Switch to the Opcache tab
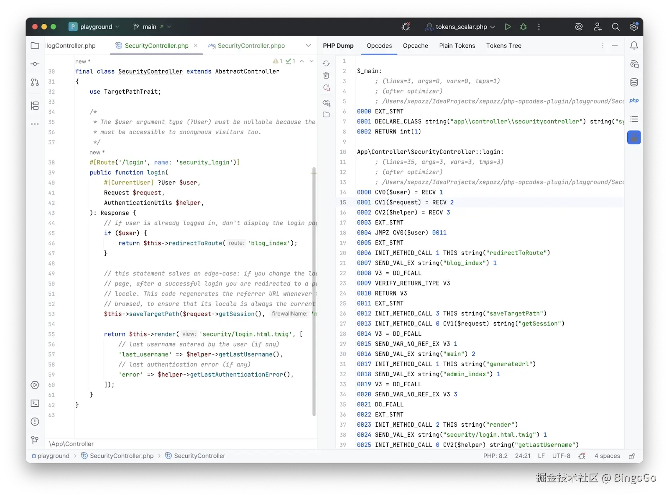Screen dimensions: 669x497 [415, 46]
